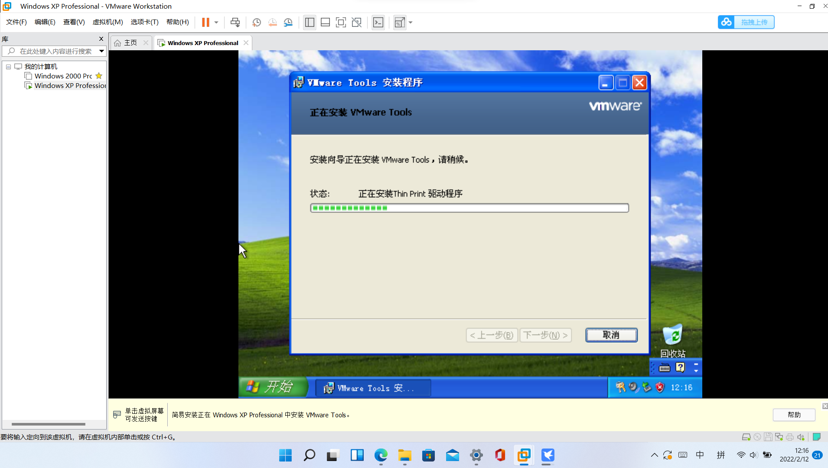Click 取消 in the VMware Tools installer
This screenshot has width=828, height=468.
[611, 335]
